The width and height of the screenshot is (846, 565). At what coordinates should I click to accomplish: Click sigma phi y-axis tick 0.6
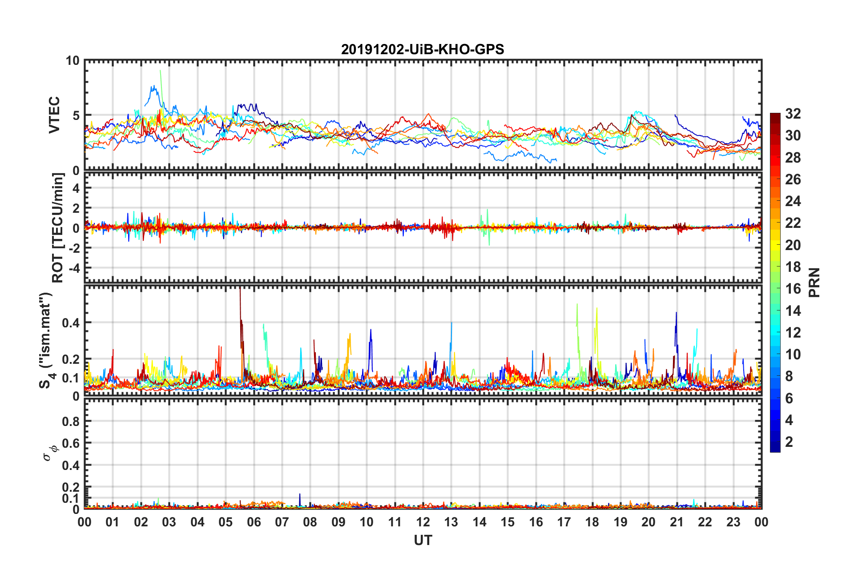[x=71, y=443]
